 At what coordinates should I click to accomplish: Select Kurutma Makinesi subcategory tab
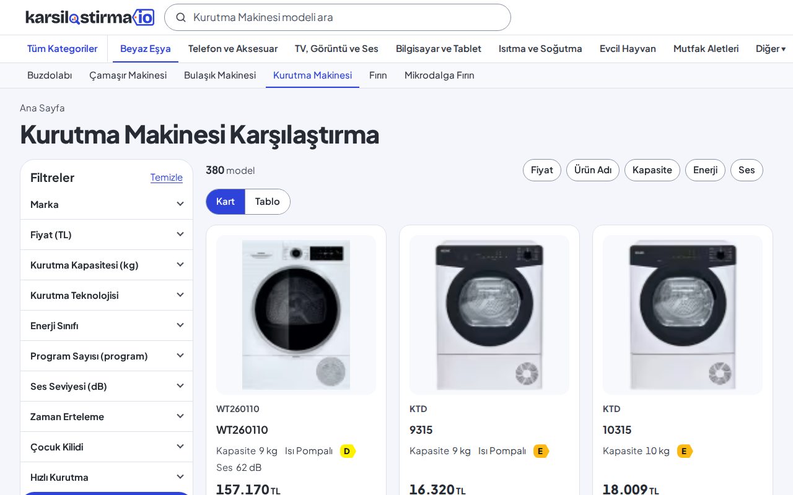tap(312, 75)
